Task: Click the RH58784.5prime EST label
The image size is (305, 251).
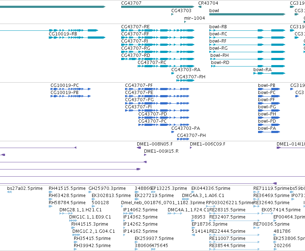Action: coord(67,203)
